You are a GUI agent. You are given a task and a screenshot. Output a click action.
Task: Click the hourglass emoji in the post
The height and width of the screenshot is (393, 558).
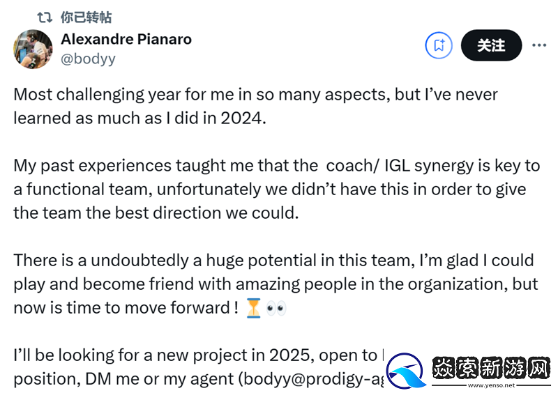point(253,307)
